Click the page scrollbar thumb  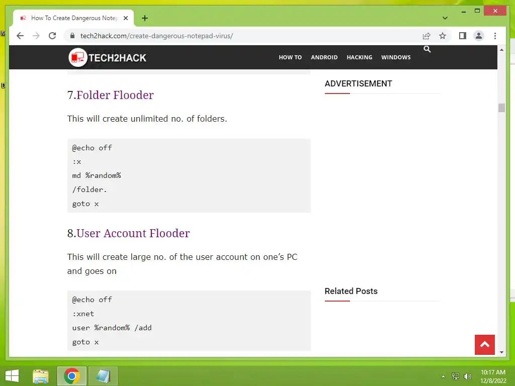click(x=501, y=108)
